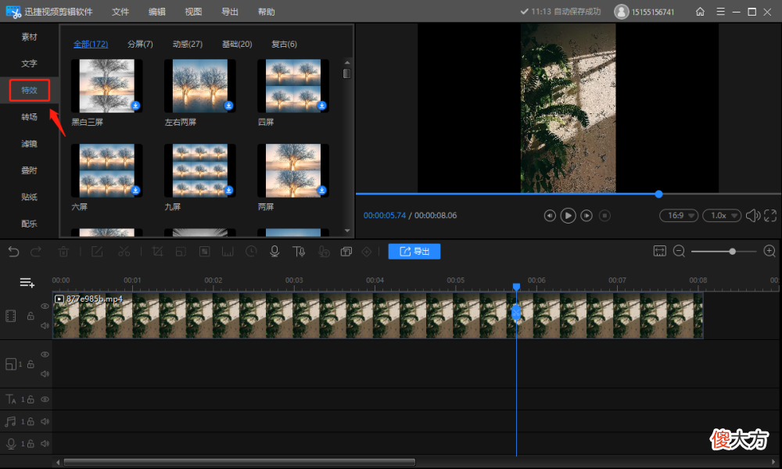Click the mosaic icon in toolbar
This screenshot has width=782, height=469.
(204, 252)
